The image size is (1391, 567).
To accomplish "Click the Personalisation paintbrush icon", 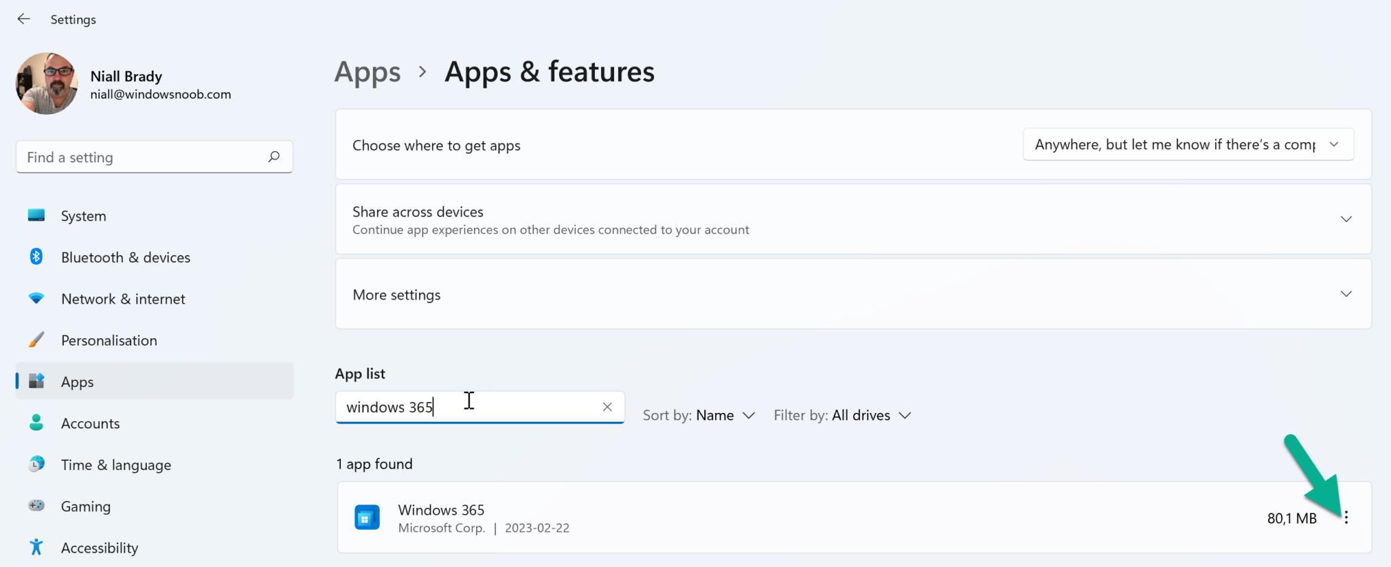I will [x=37, y=340].
